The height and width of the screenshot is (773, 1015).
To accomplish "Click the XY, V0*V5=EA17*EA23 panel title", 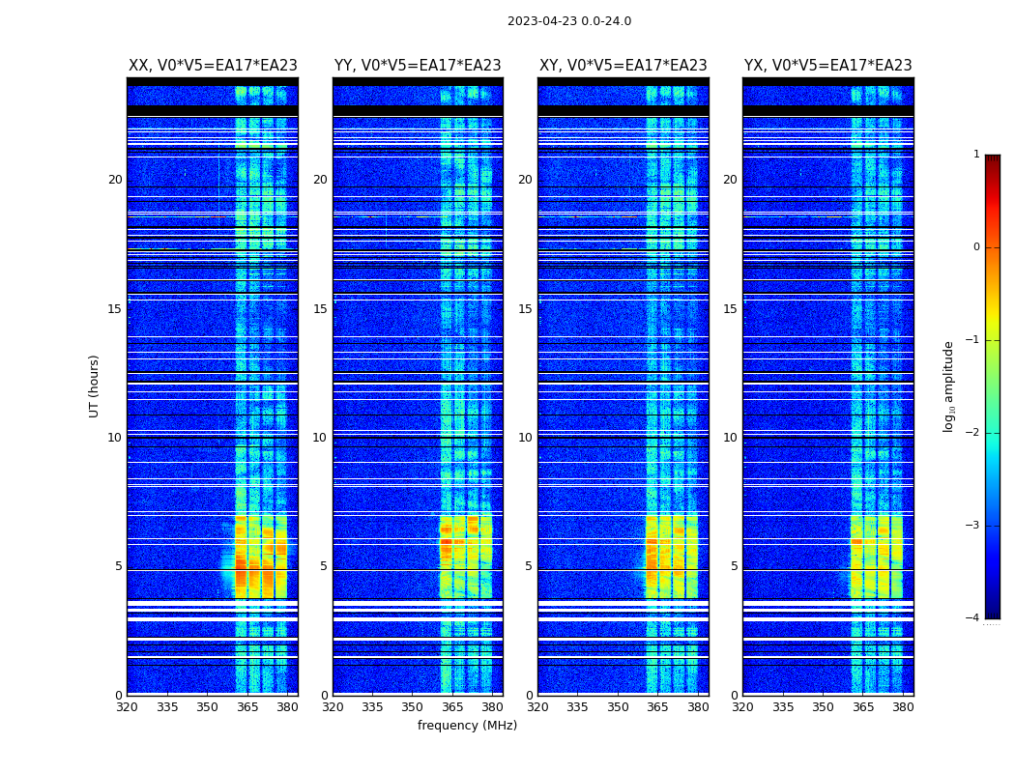I will tap(623, 66).
